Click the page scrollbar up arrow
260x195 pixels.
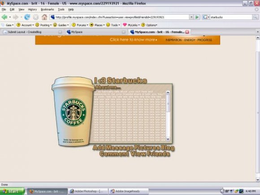[x=258, y=38]
